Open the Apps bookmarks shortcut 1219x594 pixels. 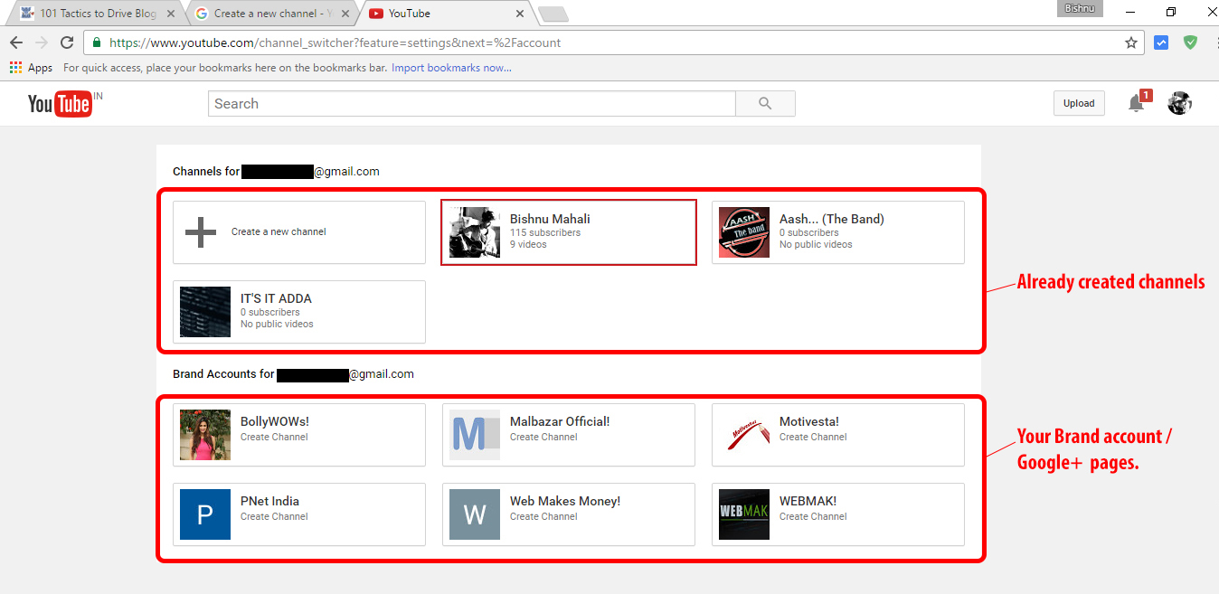coord(31,68)
